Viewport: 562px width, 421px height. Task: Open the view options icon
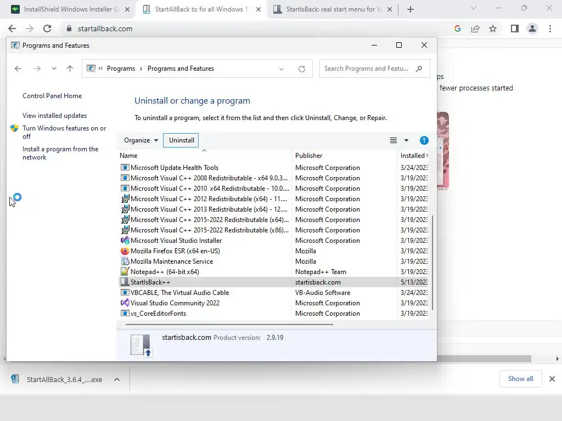[393, 140]
